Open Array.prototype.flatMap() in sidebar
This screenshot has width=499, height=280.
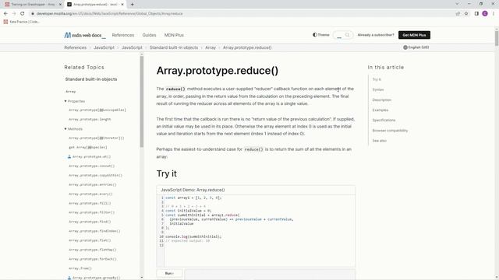pos(93,250)
